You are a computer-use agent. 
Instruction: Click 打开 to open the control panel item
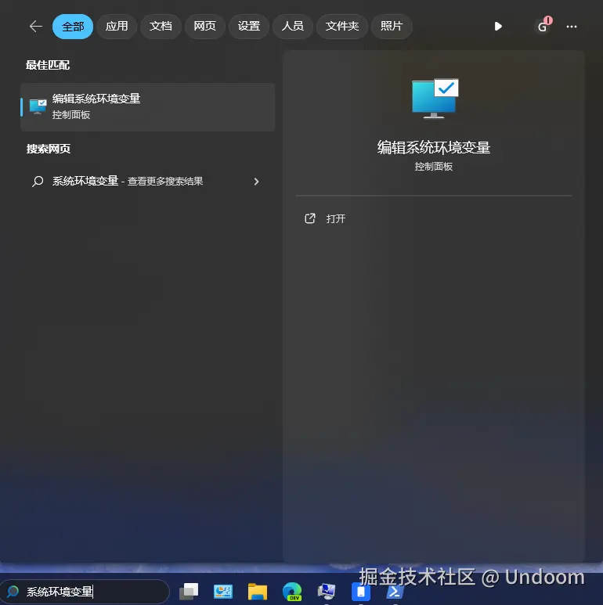point(335,219)
